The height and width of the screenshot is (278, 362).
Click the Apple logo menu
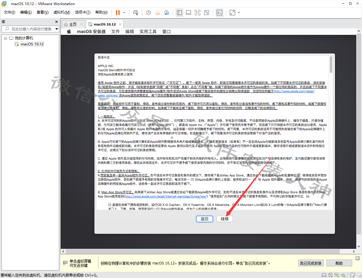click(69, 32)
